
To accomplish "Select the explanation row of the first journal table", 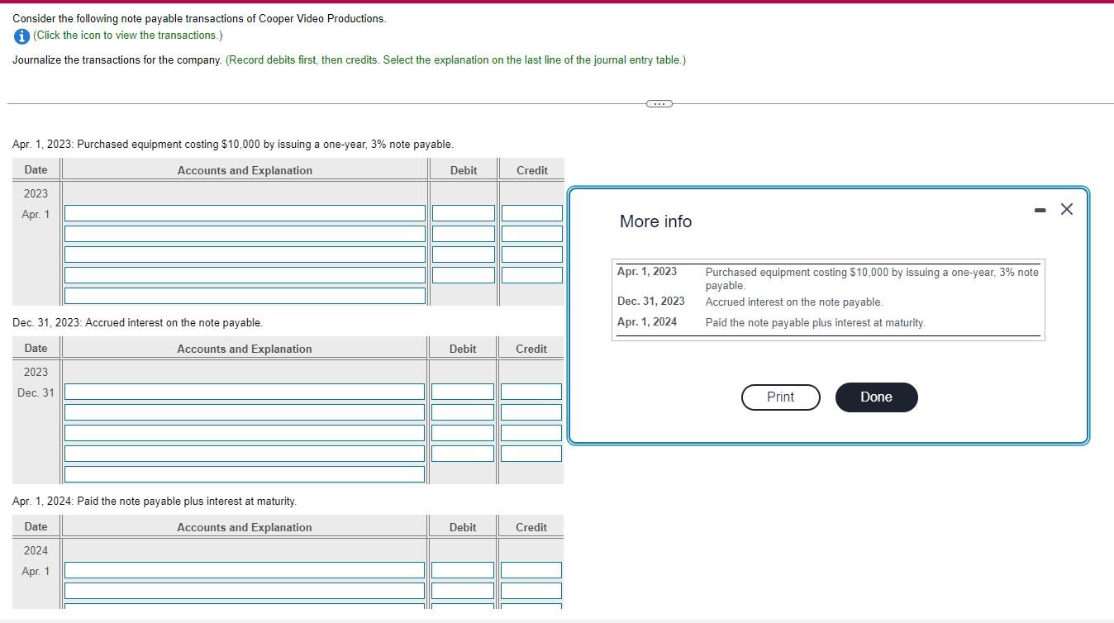I will coord(244,295).
